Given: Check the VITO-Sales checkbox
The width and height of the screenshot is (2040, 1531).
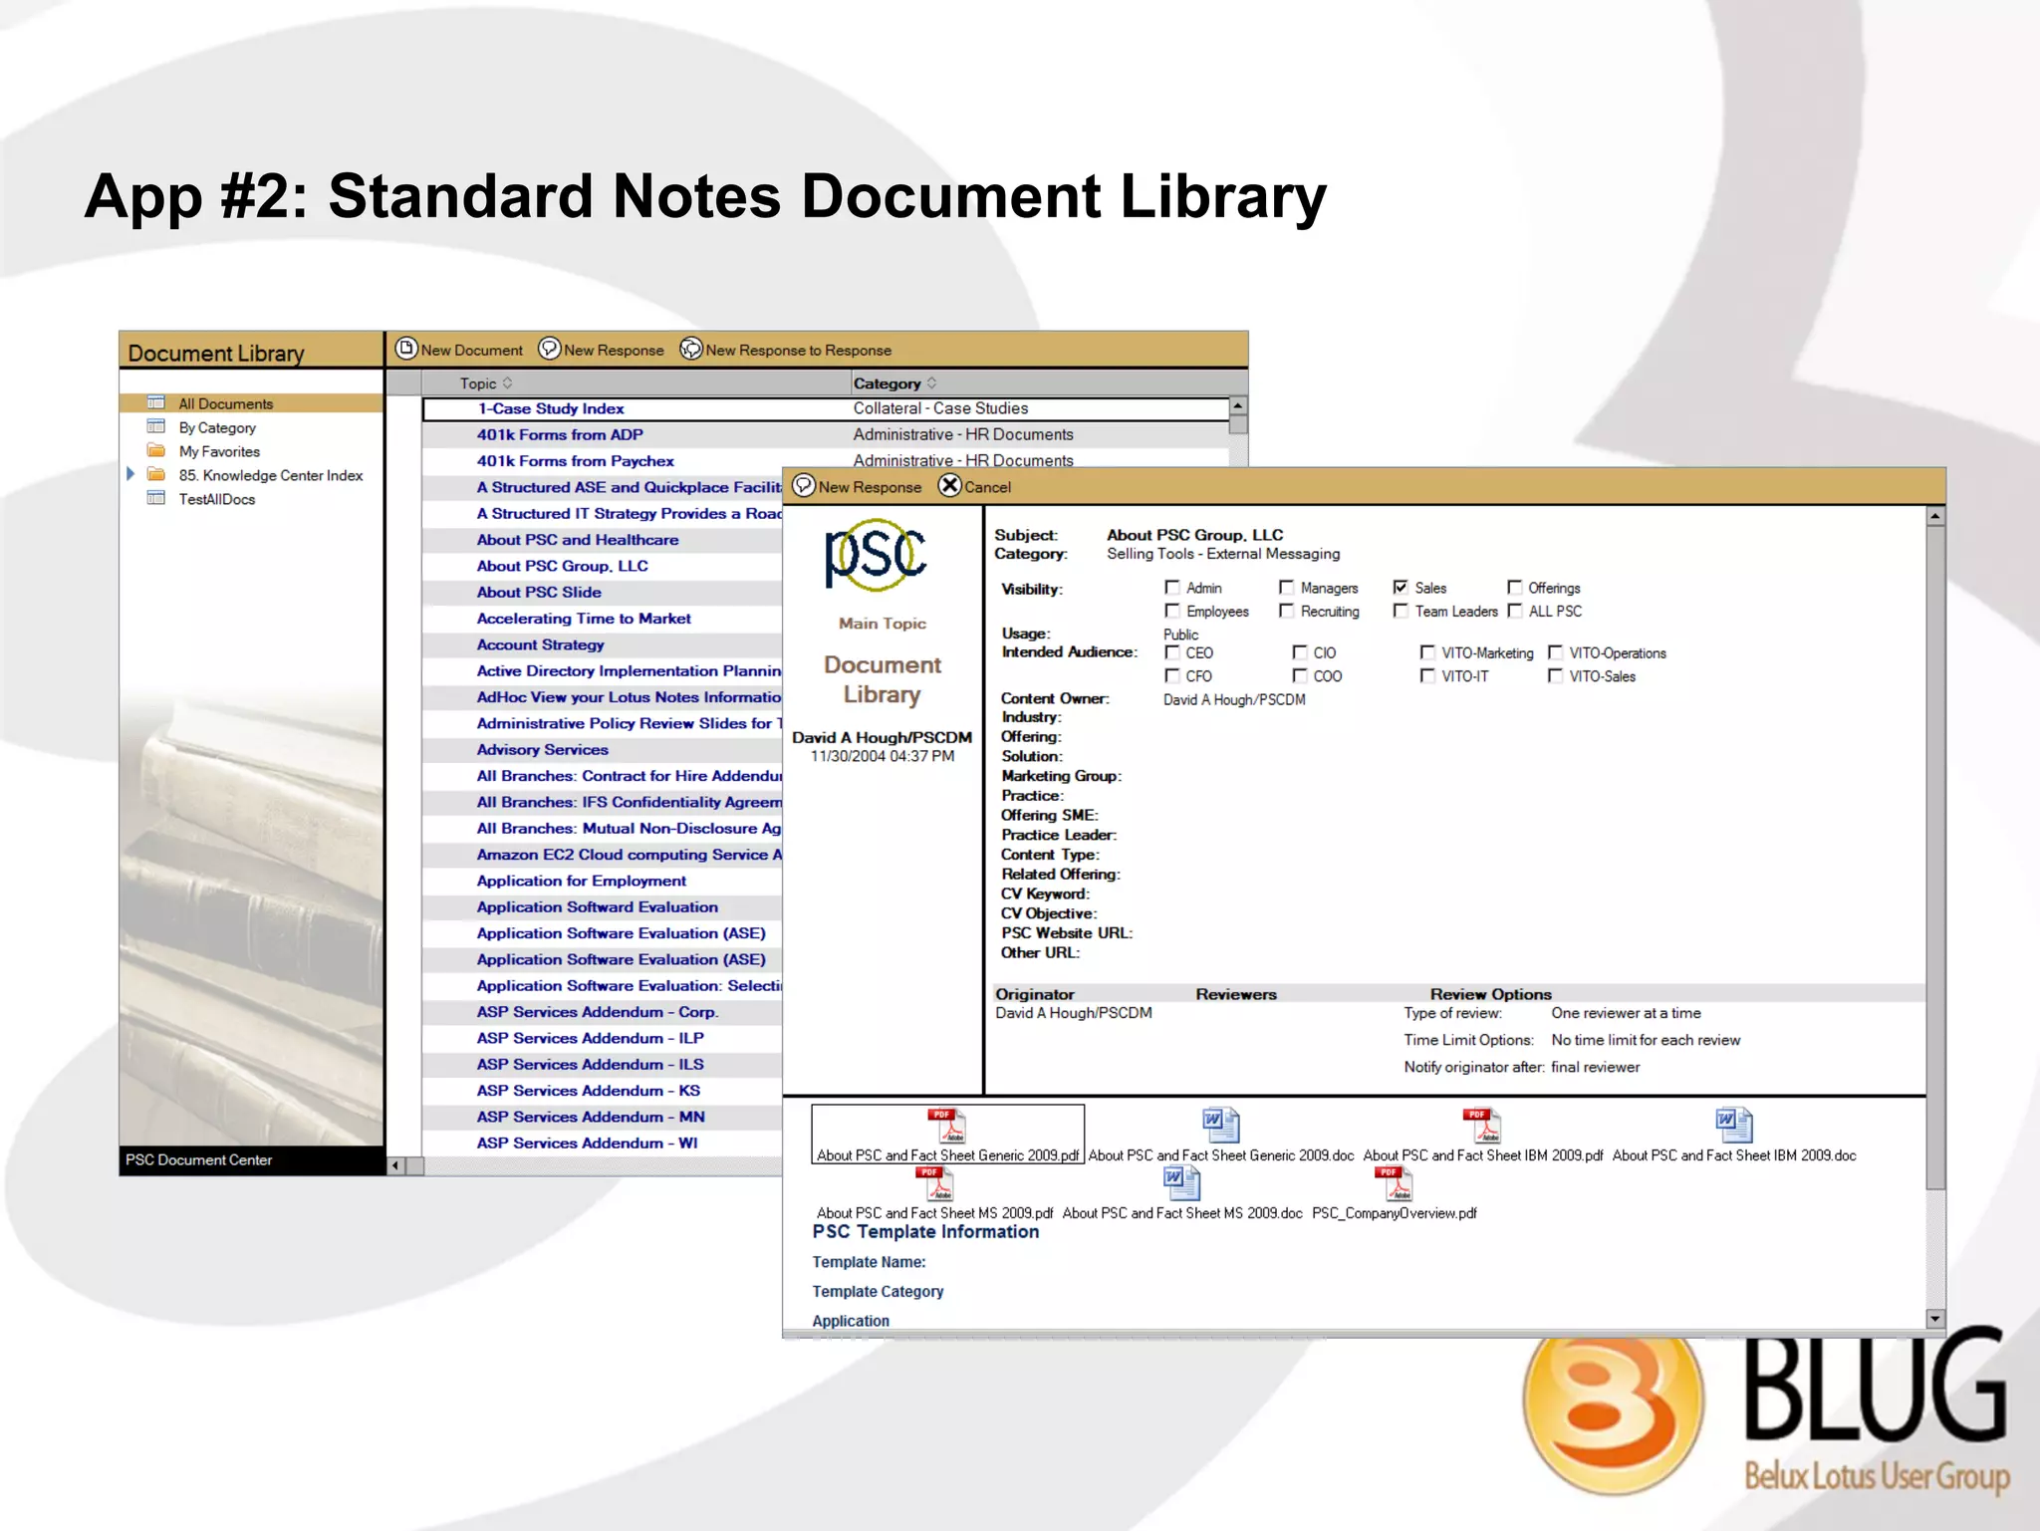Looking at the screenshot, I should (1555, 675).
